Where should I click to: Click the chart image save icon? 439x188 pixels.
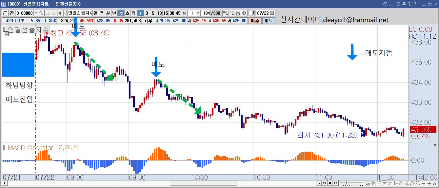tap(412, 183)
